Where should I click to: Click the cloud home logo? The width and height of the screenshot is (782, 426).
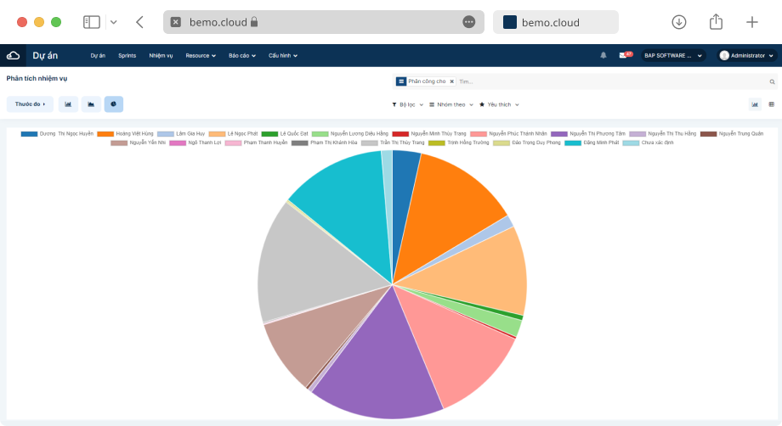click(13, 55)
